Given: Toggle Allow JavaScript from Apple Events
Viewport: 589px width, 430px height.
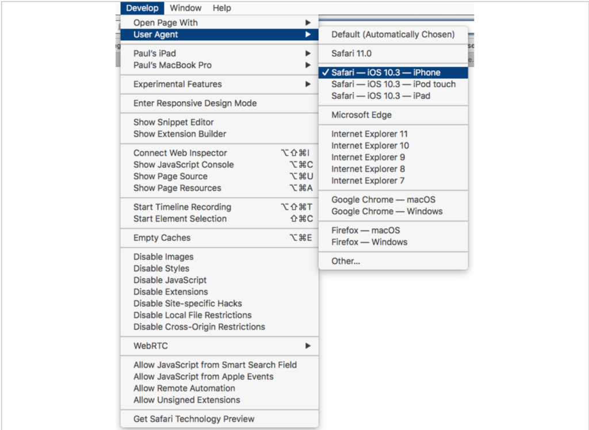Looking at the screenshot, I should 219,377.
